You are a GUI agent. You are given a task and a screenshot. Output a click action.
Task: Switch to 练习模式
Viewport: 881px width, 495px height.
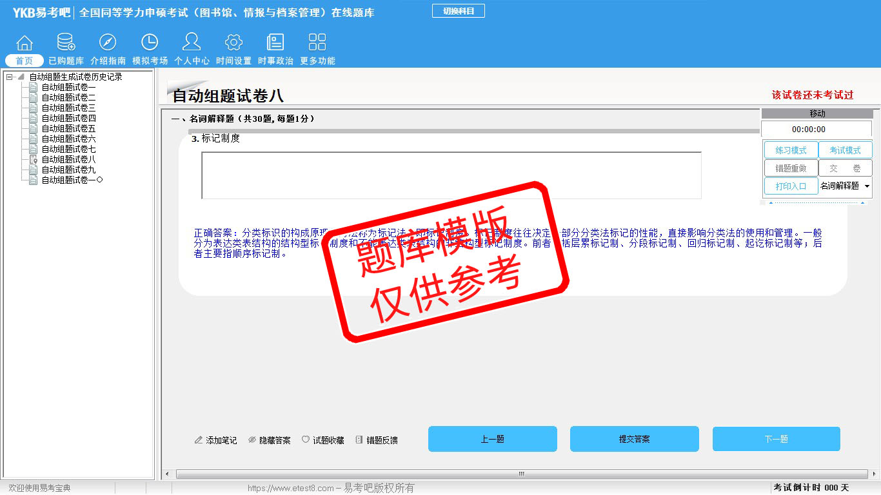coord(791,150)
